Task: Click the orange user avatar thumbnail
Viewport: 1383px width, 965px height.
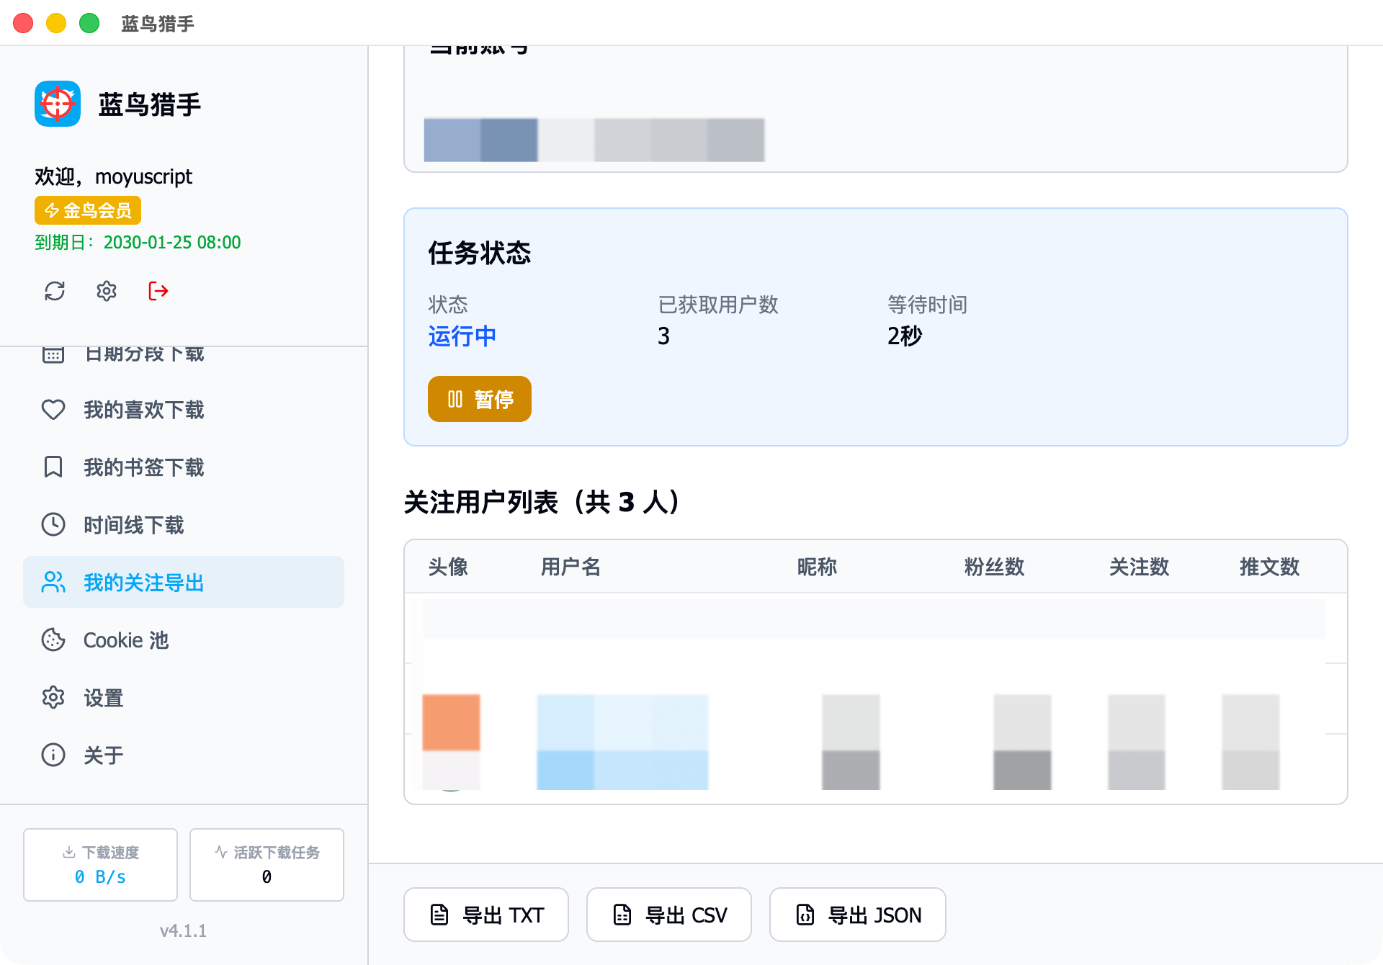Action: 452,723
